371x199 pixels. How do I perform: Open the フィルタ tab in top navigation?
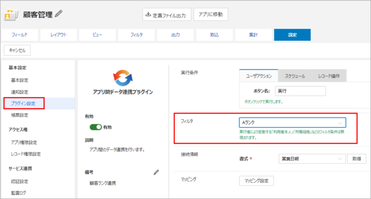coord(136,35)
